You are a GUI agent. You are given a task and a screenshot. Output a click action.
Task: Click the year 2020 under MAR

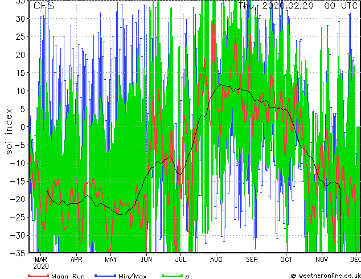[x=41, y=266]
